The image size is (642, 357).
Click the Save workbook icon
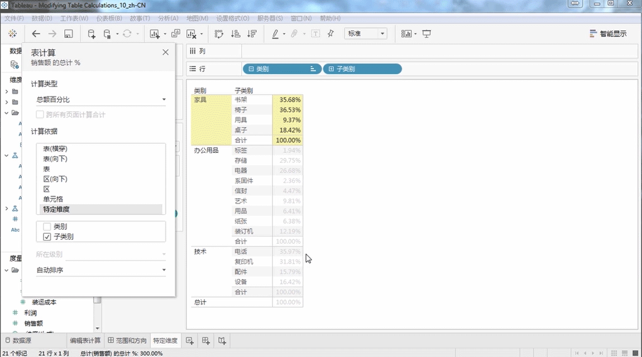[x=68, y=34]
